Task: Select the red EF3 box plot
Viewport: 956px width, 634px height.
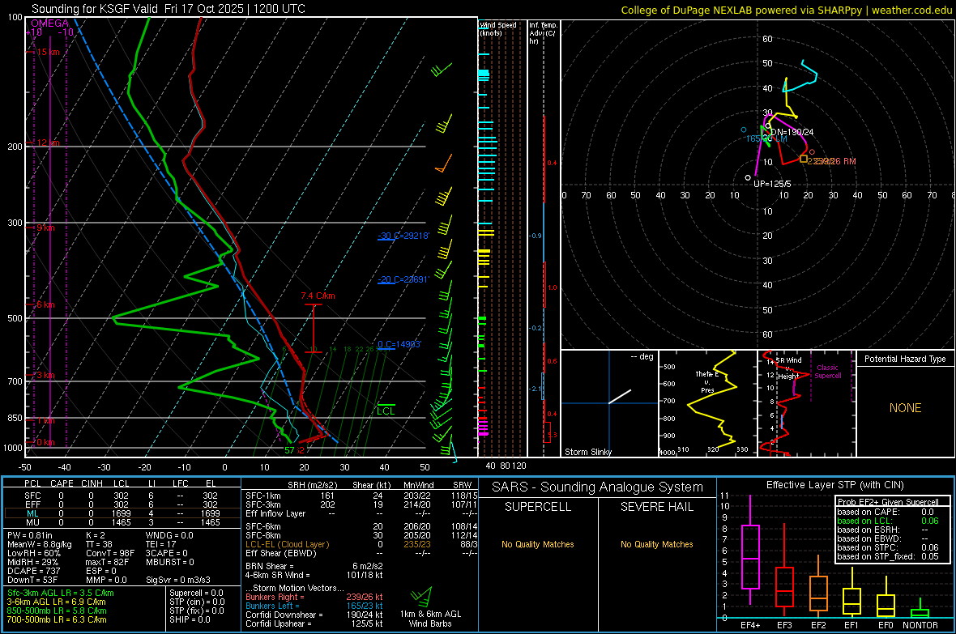Action: (x=784, y=586)
